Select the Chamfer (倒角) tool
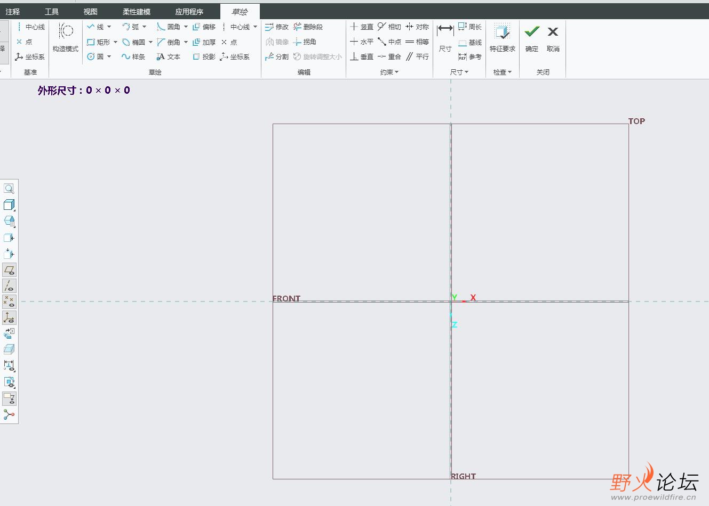The image size is (709, 506). click(x=169, y=42)
